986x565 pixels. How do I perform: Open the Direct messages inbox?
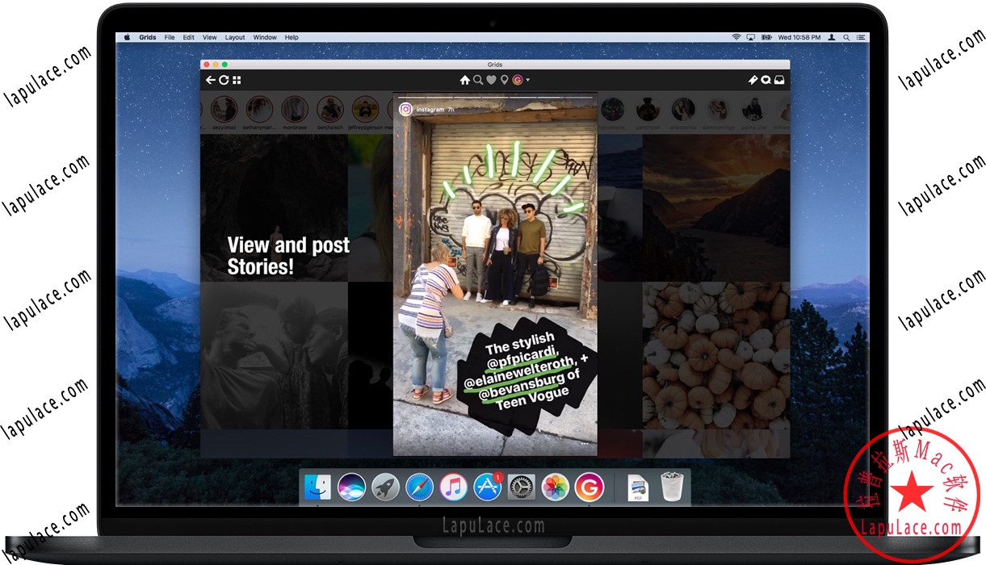[778, 80]
